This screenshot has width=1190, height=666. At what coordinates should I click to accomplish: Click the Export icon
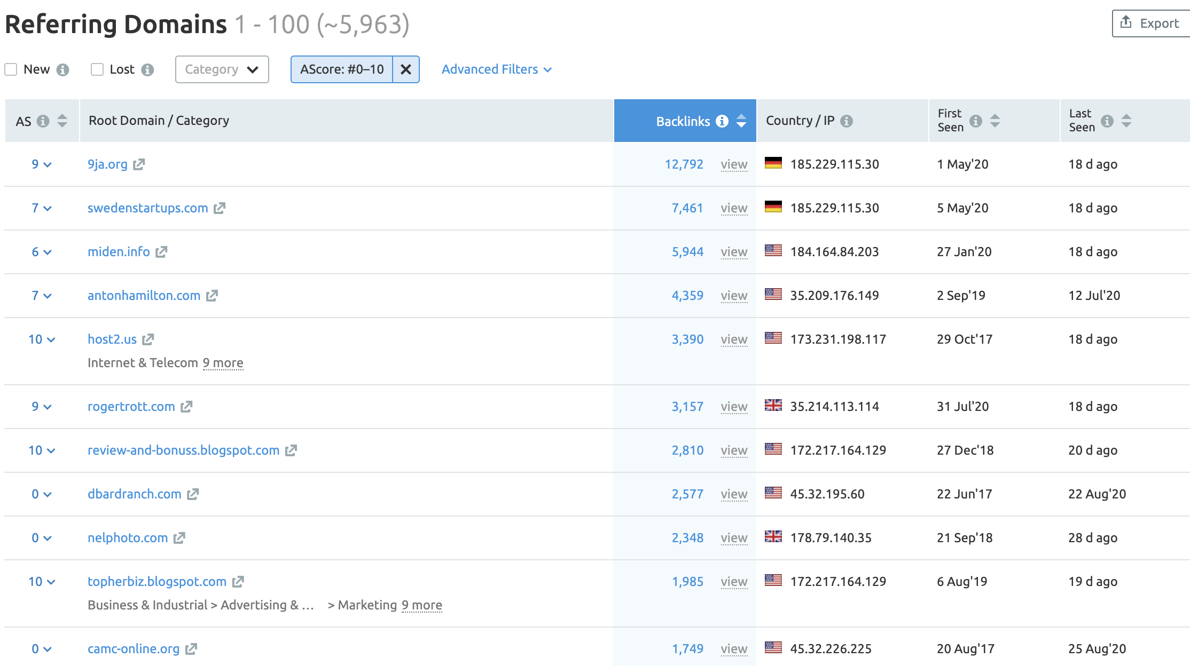(1126, 22)
